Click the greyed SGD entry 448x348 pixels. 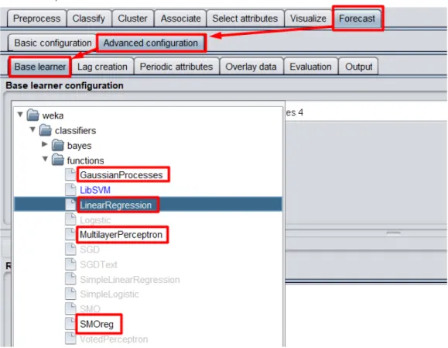(90, 250)
